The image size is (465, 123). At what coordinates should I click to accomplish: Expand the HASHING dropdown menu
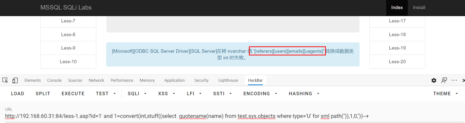tap(304, 94)
